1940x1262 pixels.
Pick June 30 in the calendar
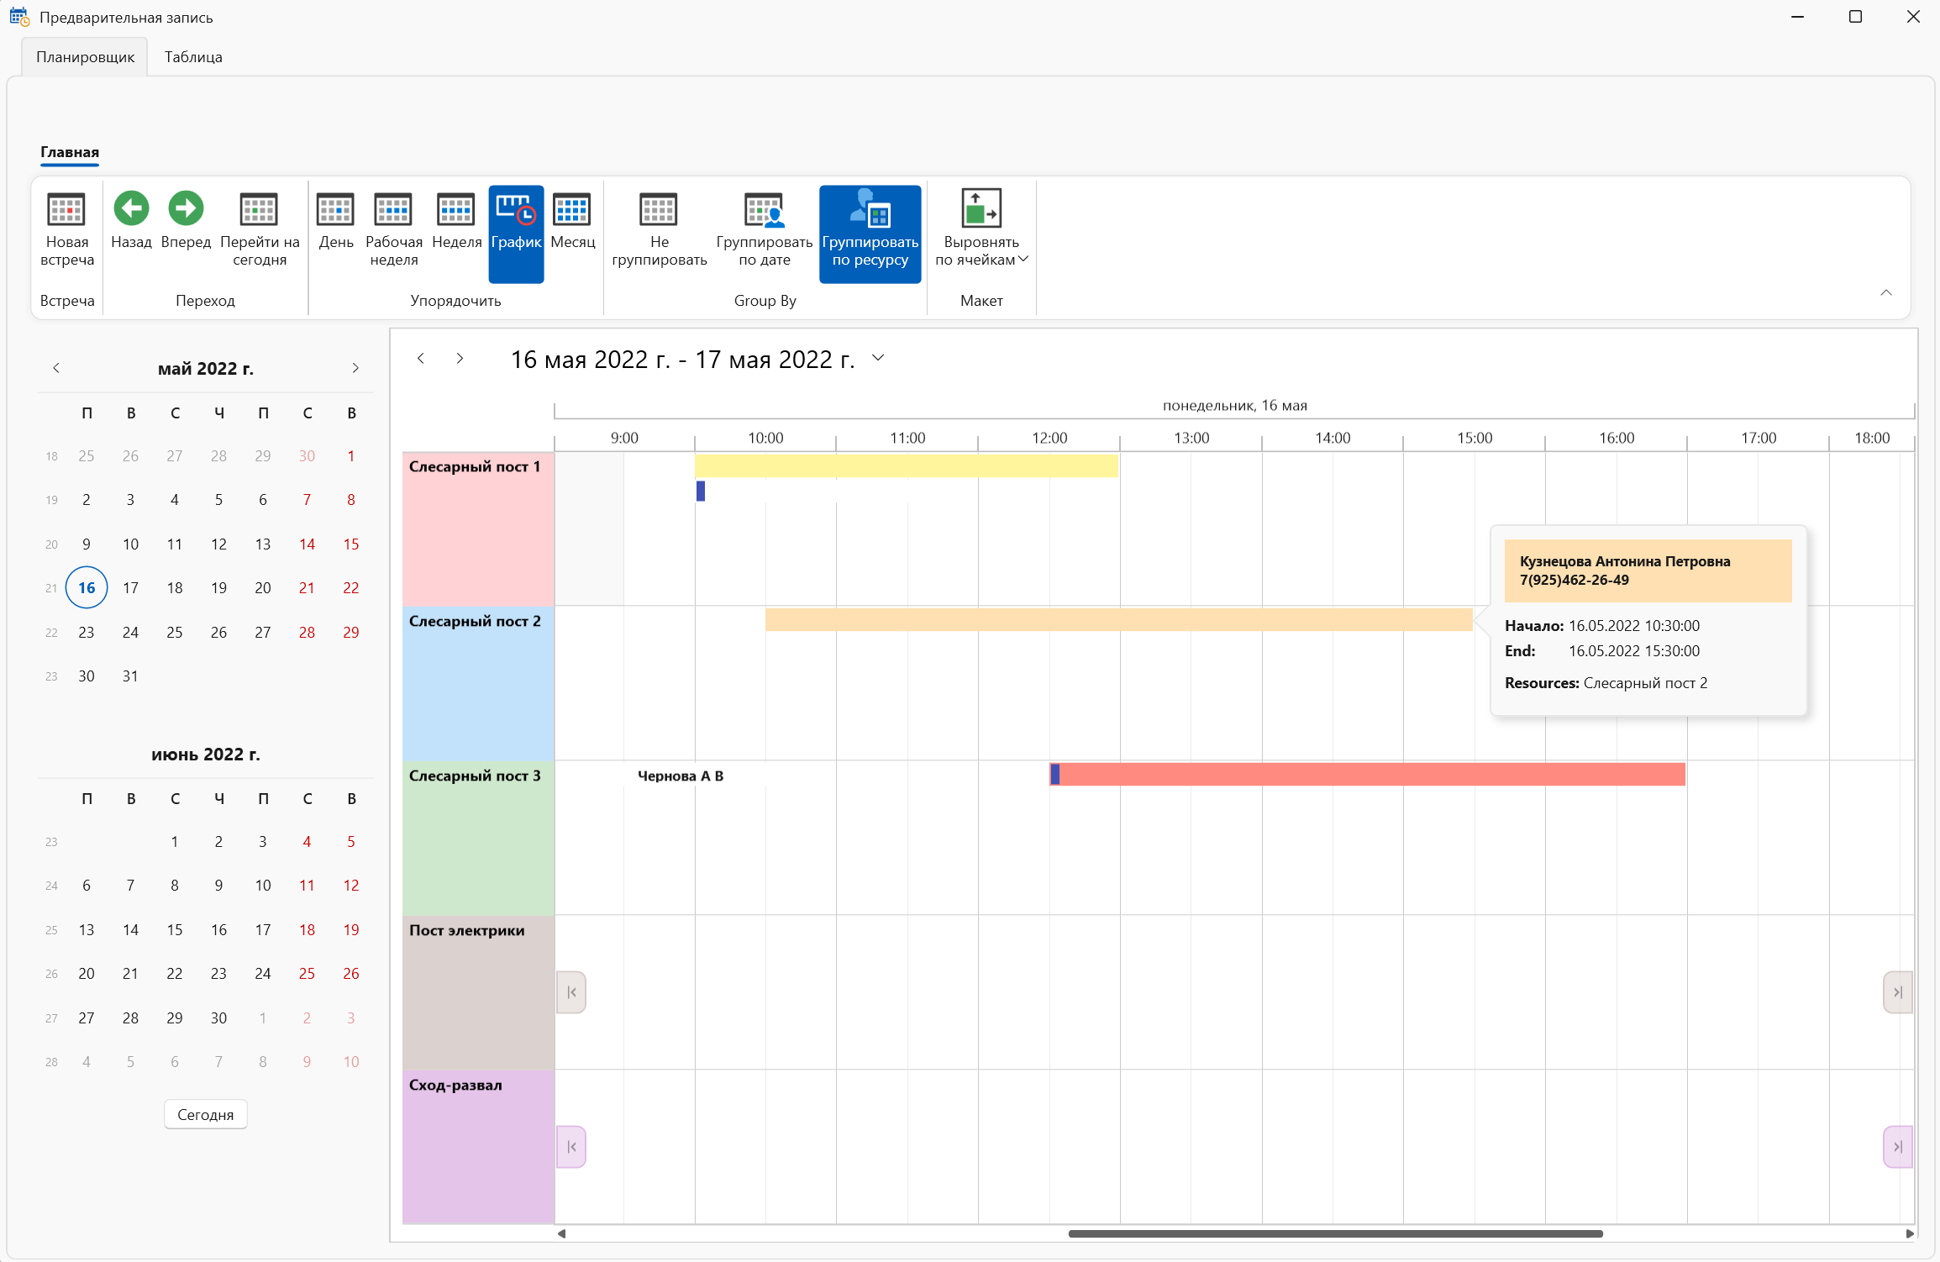(218, 1018)
